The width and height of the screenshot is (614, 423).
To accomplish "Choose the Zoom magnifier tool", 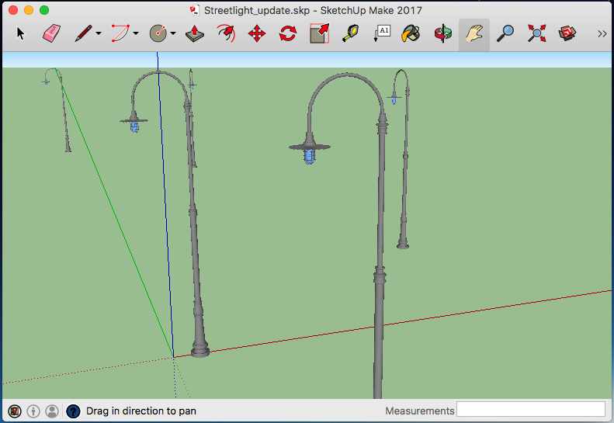I will coord(505,33).
